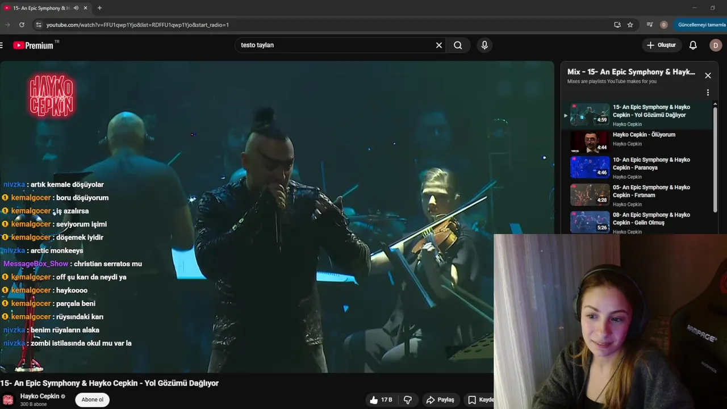727x409 pixels.
Task: Run the search with the magnifier button
Action: (x=458, y=45)
